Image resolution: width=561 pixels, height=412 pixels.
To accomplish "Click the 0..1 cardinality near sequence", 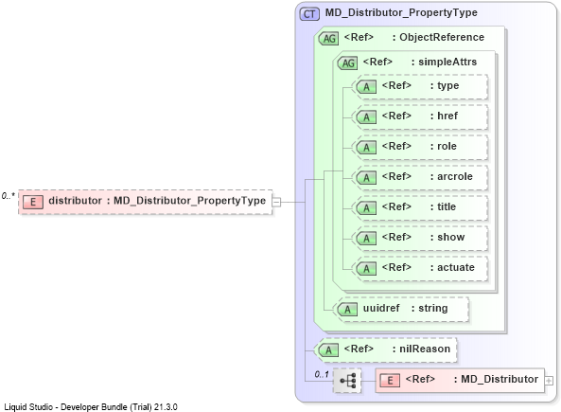I will (322, 374).
